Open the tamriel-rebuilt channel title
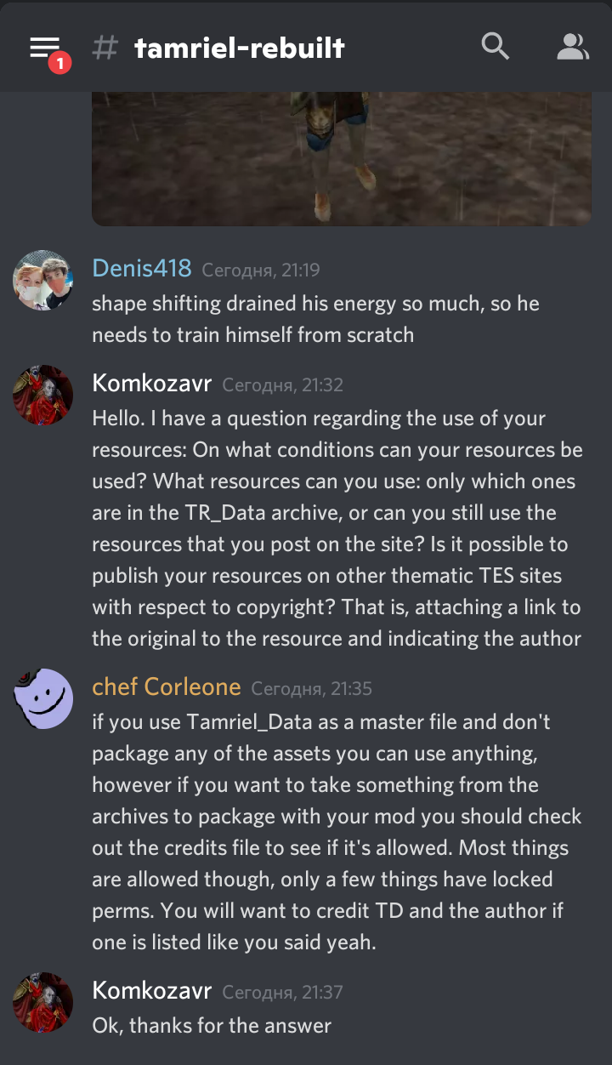 (x=239, y=48)
